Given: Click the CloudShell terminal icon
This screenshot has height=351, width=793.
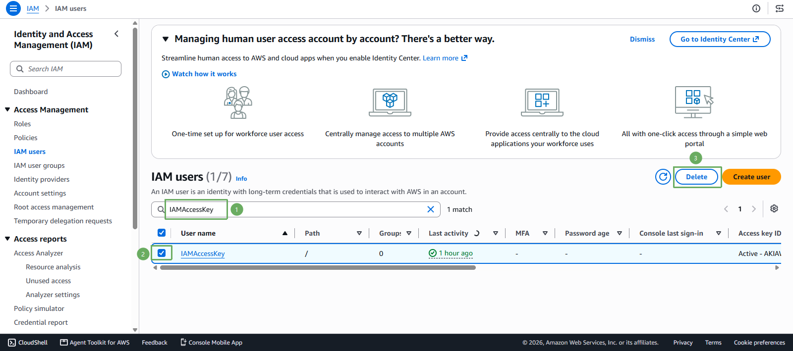Looking at the screenshot, I should coord(12,343).
